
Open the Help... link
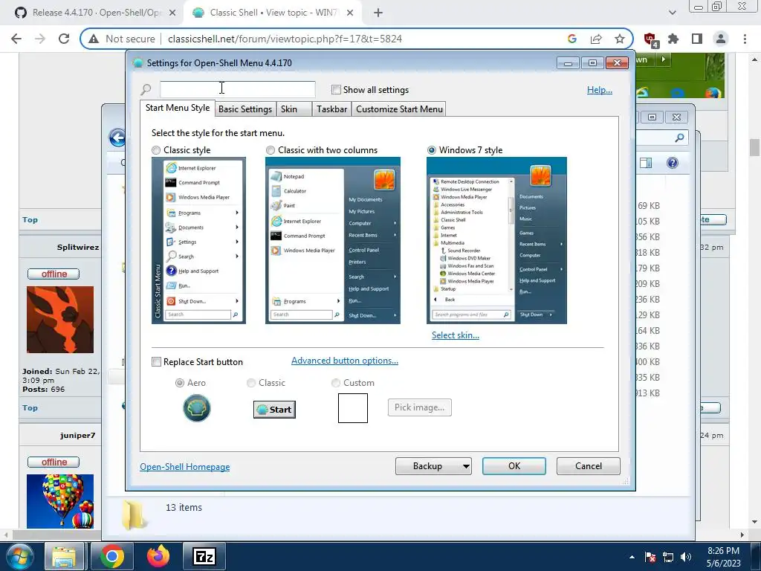point(600,90)
